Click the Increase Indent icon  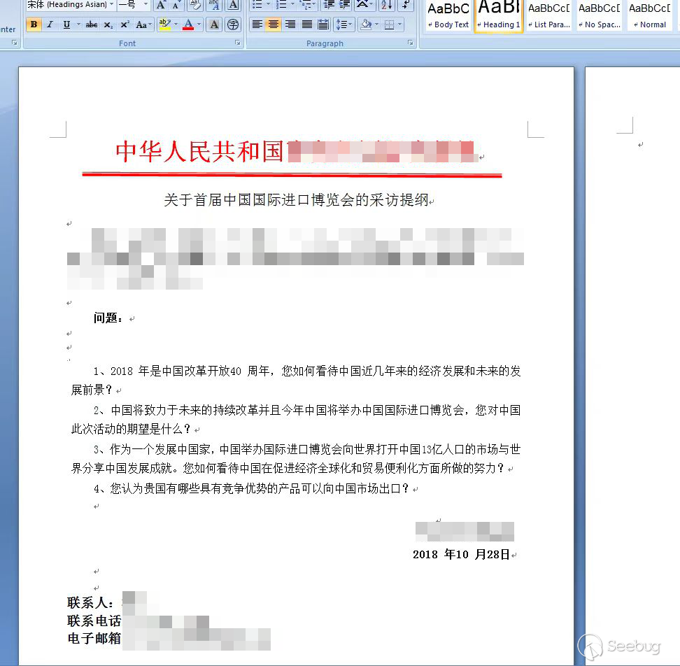[344, 5]
